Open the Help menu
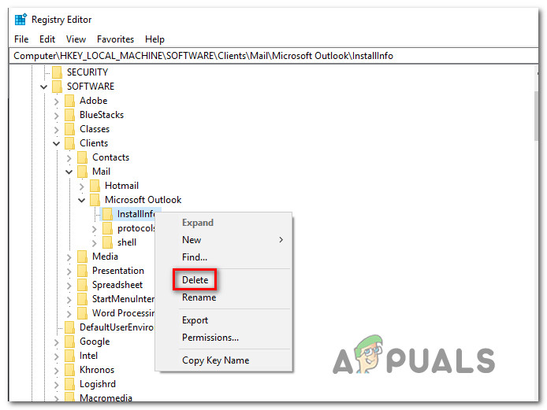 (154, 39)
